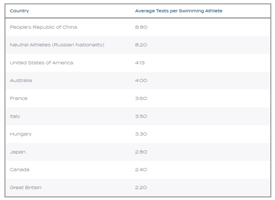Select Neutral Athletes (Russian Nationality) cell
Image resolution: width=275 pixels, height=200 pixels.
point(57,45)
